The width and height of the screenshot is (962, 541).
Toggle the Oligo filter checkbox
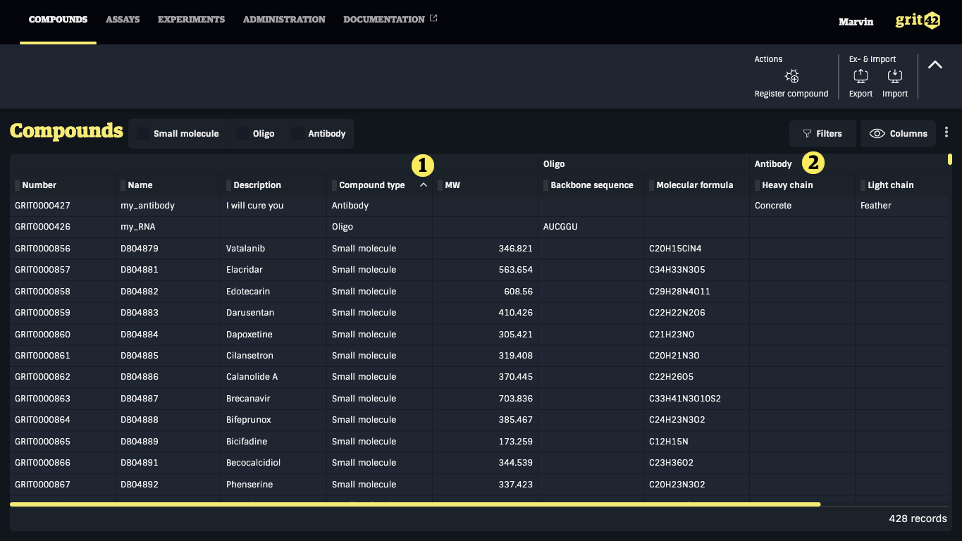[x=242, y=133]
